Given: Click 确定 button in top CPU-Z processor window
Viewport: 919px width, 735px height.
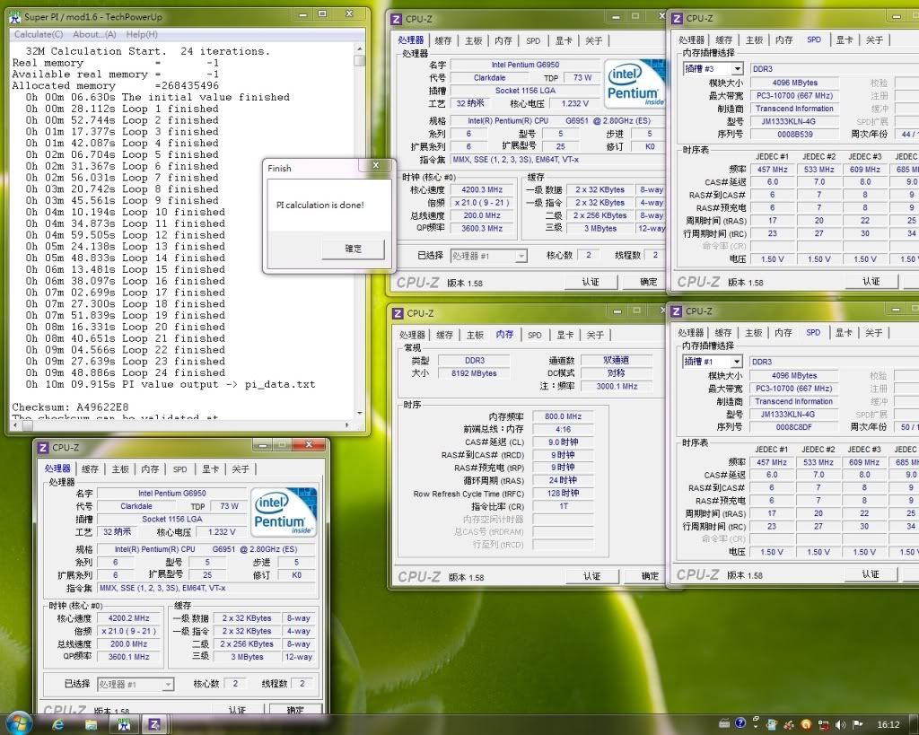Looking at the screenshot, I should click(648, 282).
